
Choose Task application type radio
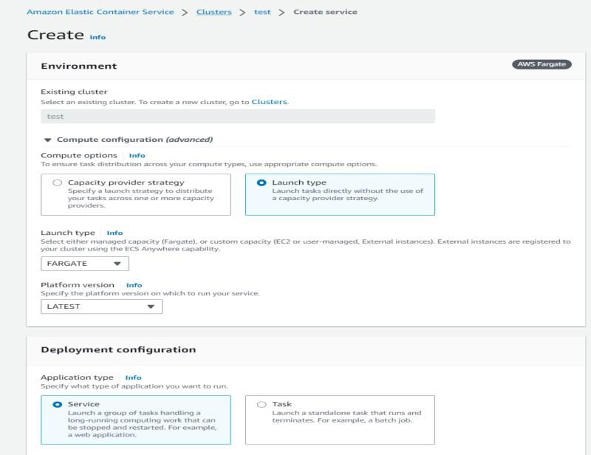[262, 405]
